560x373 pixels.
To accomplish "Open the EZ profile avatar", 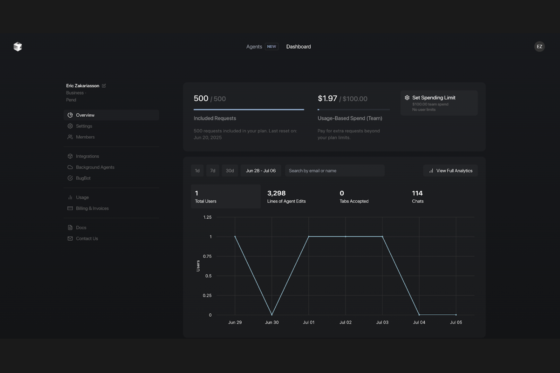I will [x=539, y=46].
